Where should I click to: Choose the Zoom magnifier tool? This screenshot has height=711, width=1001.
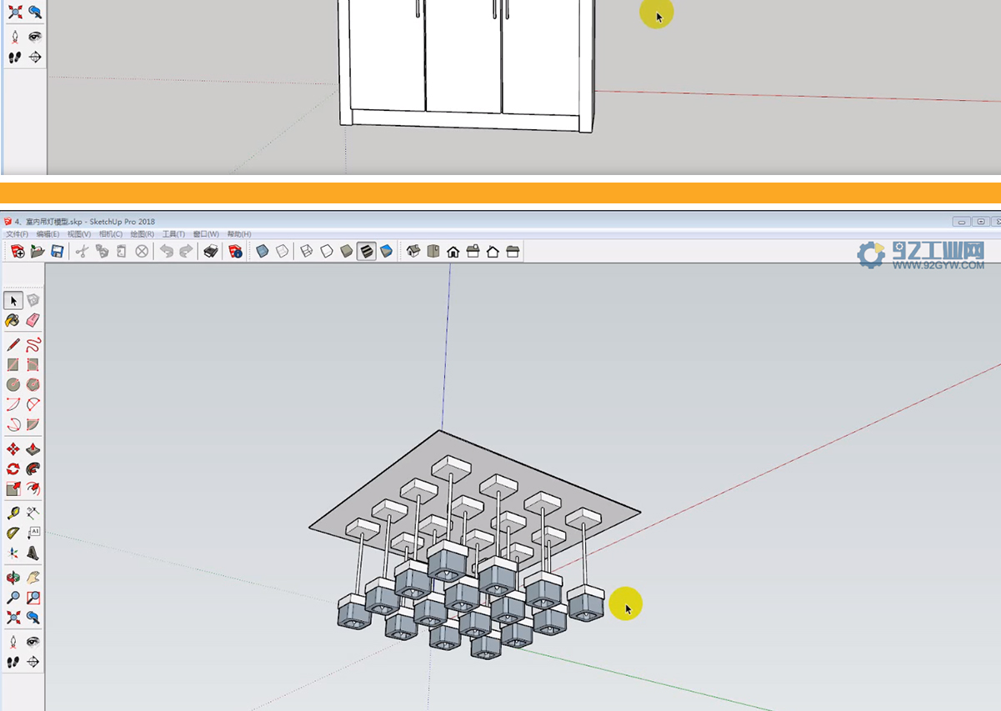pos(13,598)
